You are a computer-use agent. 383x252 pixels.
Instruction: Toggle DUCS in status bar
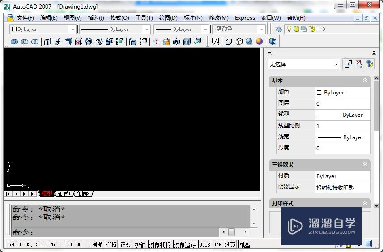(x=204, y=244)
